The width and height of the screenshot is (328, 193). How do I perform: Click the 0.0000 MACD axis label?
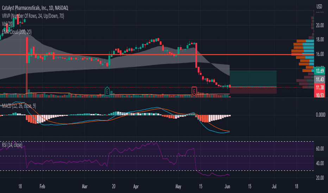coord(321,115)
